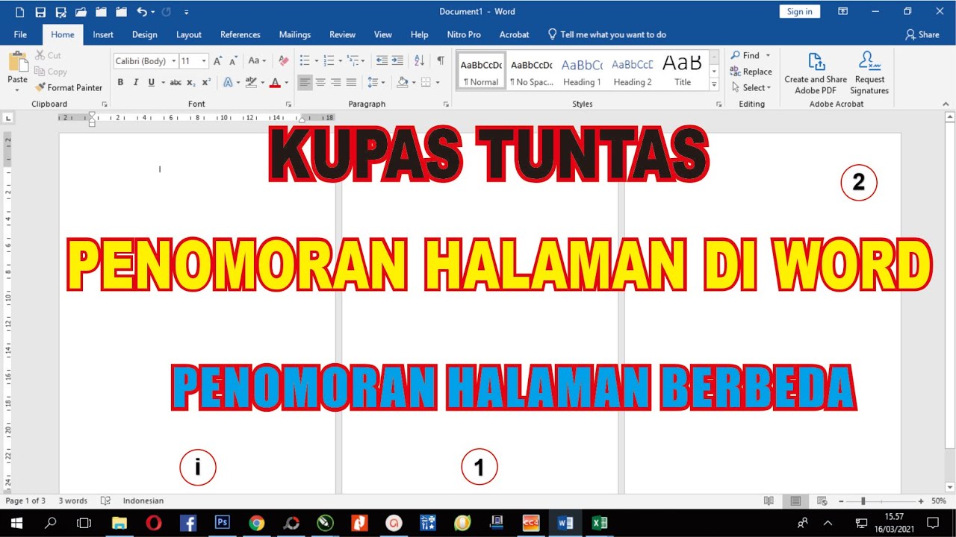Align text left
Image resolution: width=956 pixels, height=537 pixels.
click(x=305, y=83)
